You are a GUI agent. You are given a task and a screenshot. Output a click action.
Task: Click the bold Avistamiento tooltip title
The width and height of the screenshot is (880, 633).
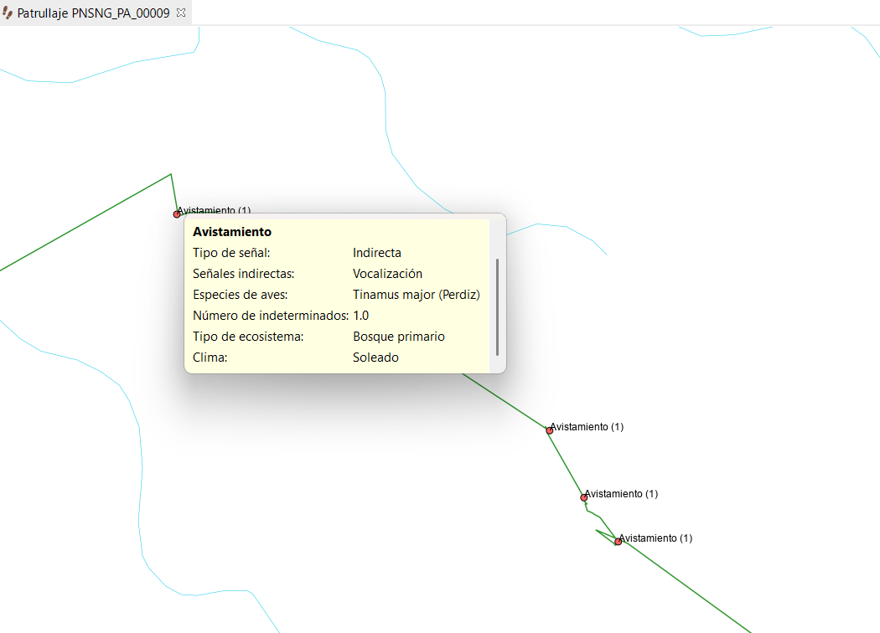232,232
